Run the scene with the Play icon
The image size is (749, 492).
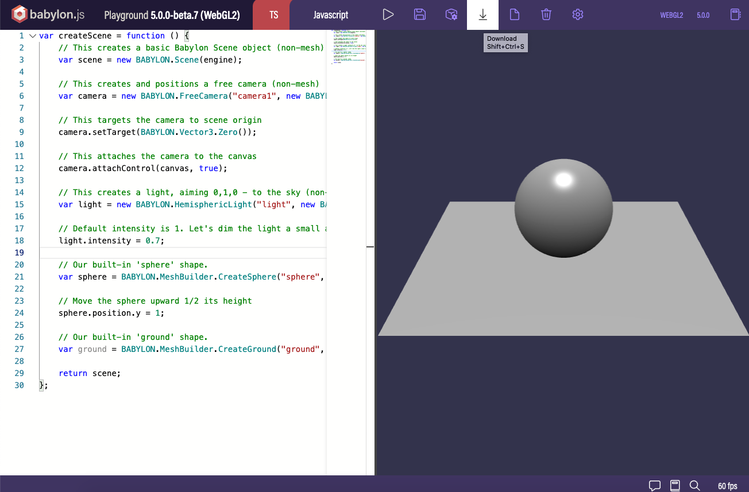click(388, 15)
